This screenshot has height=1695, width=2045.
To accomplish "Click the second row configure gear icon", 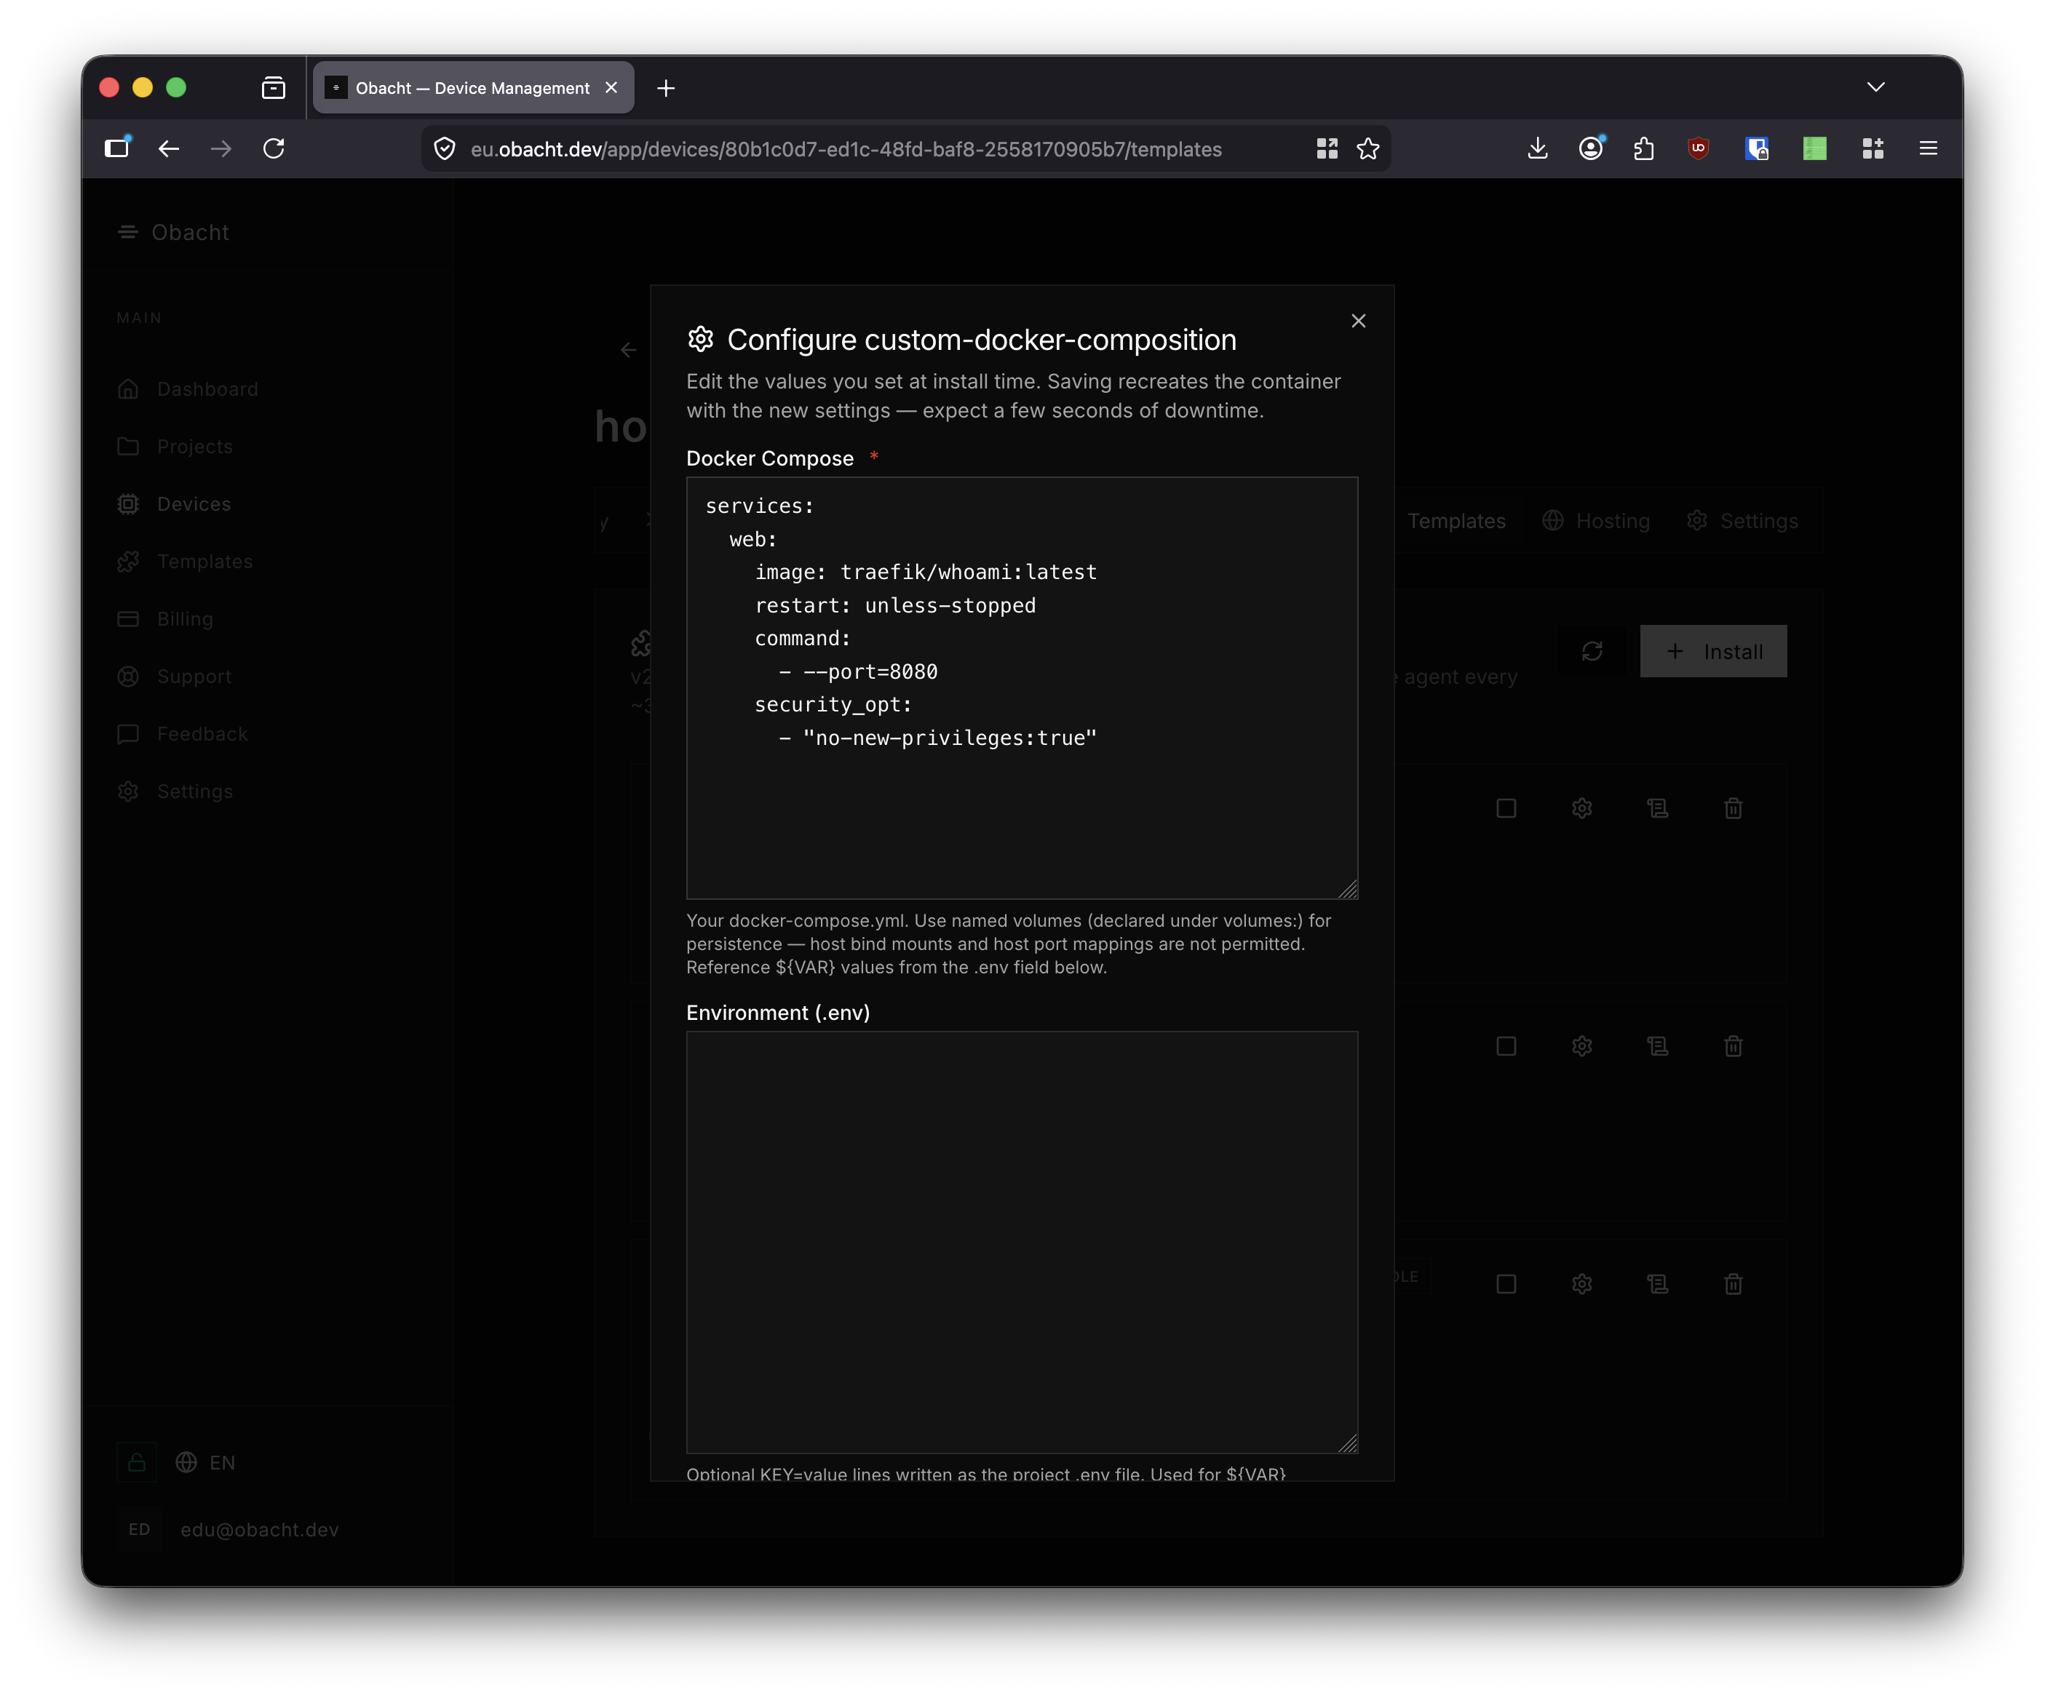I will tap(1582, 1047).
